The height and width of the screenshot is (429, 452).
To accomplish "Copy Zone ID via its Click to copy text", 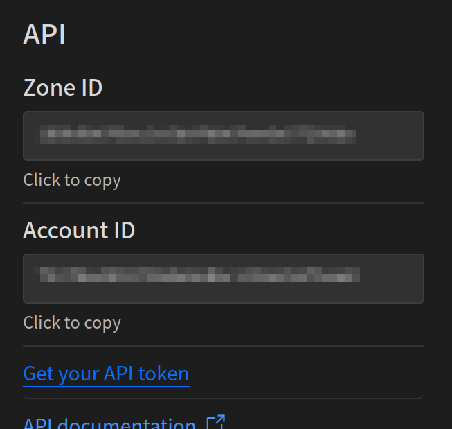I will coord(72,180).
